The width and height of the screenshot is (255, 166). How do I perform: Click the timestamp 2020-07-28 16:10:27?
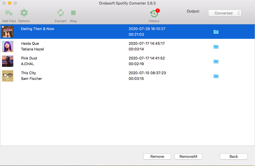(147, 29)
